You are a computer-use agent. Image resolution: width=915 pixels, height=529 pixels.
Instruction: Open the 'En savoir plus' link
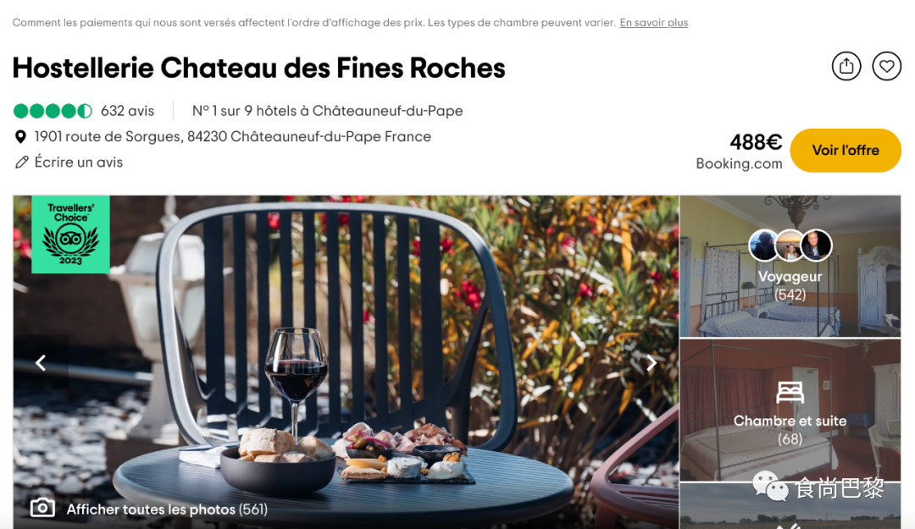click(653, 23)
